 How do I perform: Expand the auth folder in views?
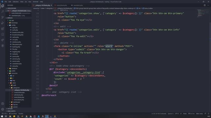(x=15, y=85)
